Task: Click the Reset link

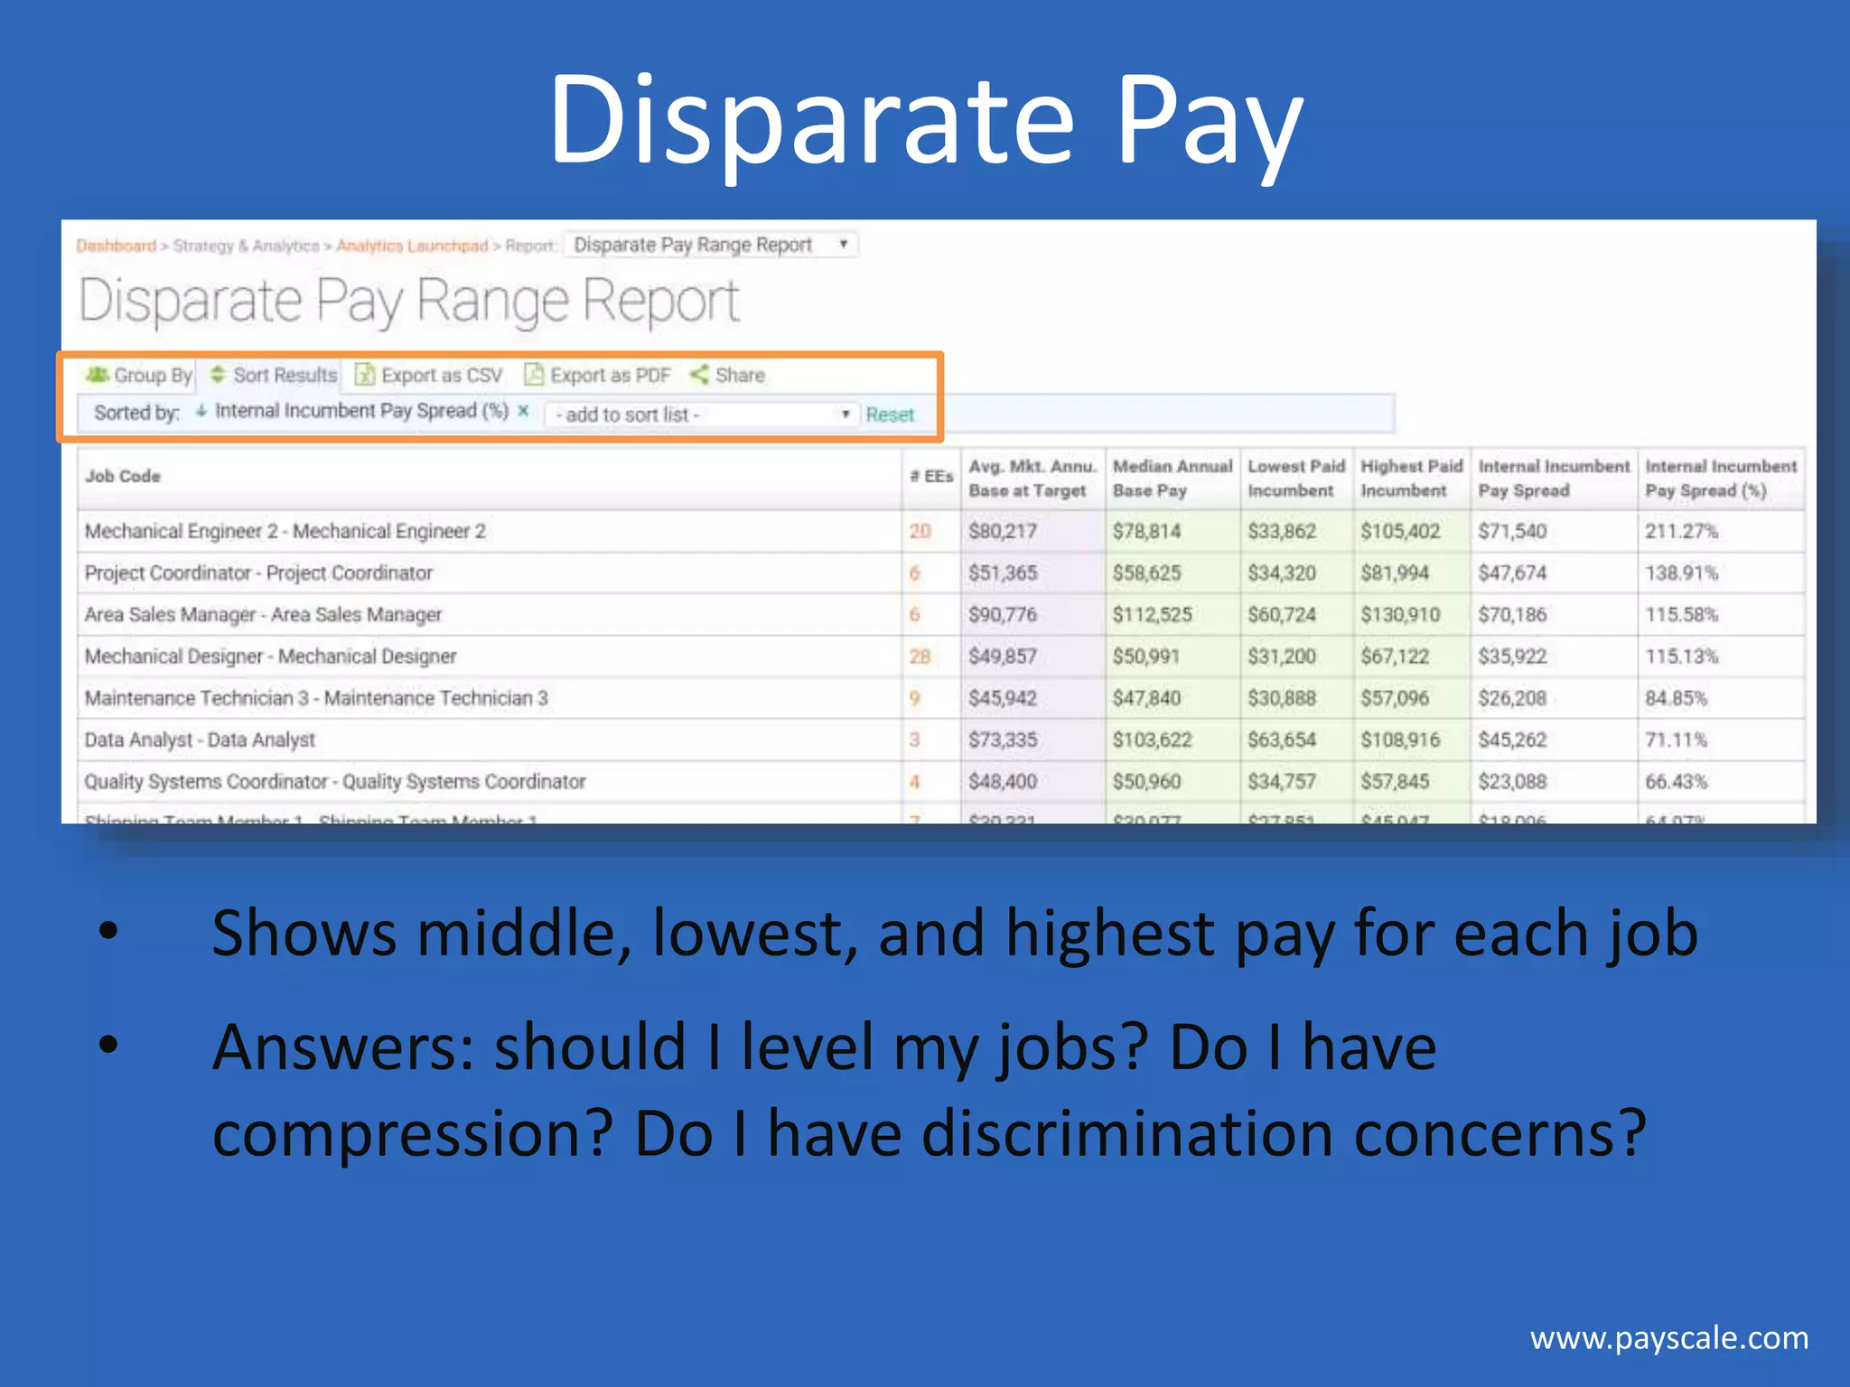Action: [890, 414]
